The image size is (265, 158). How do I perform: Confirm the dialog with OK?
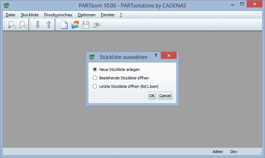coord(152,96)
